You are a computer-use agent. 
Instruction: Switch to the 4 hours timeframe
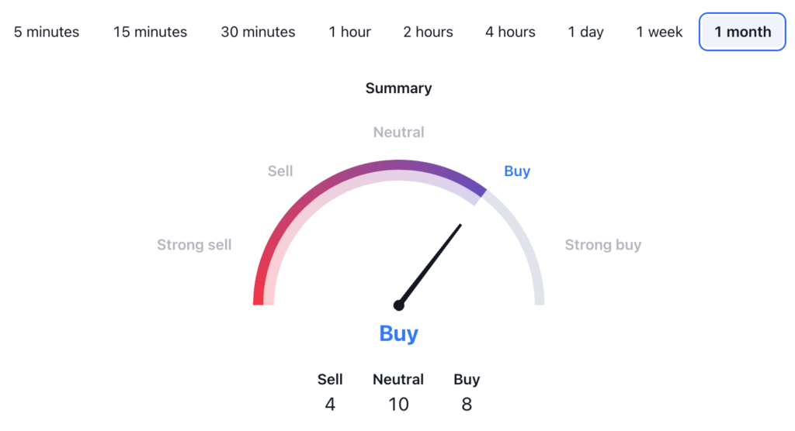pyautogui.click(x=510, y=32)
